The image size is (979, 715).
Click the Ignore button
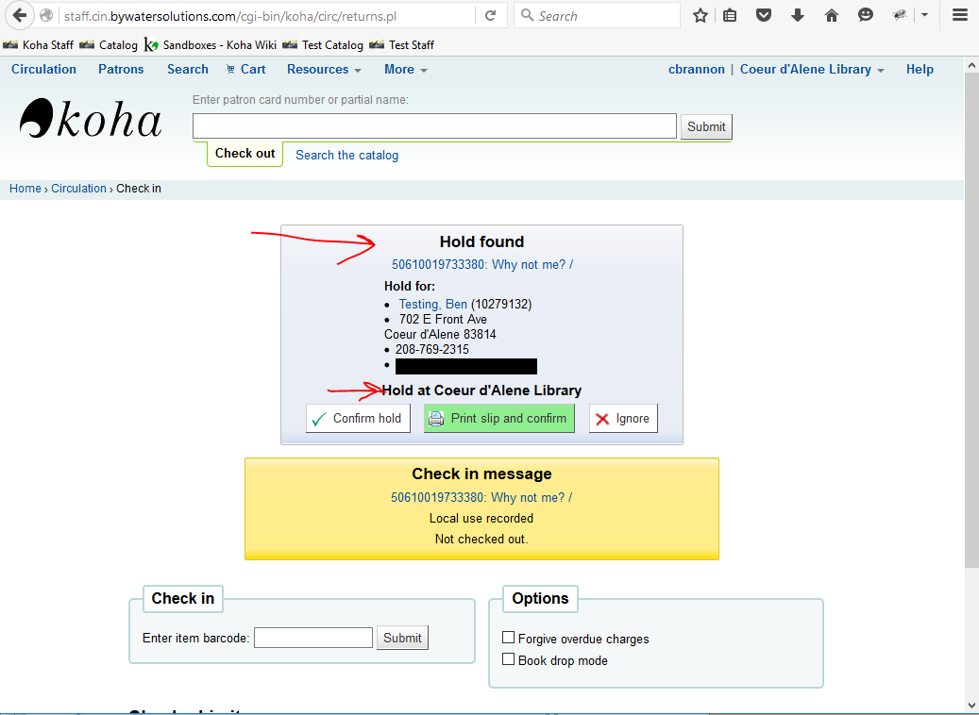(623, 418)
